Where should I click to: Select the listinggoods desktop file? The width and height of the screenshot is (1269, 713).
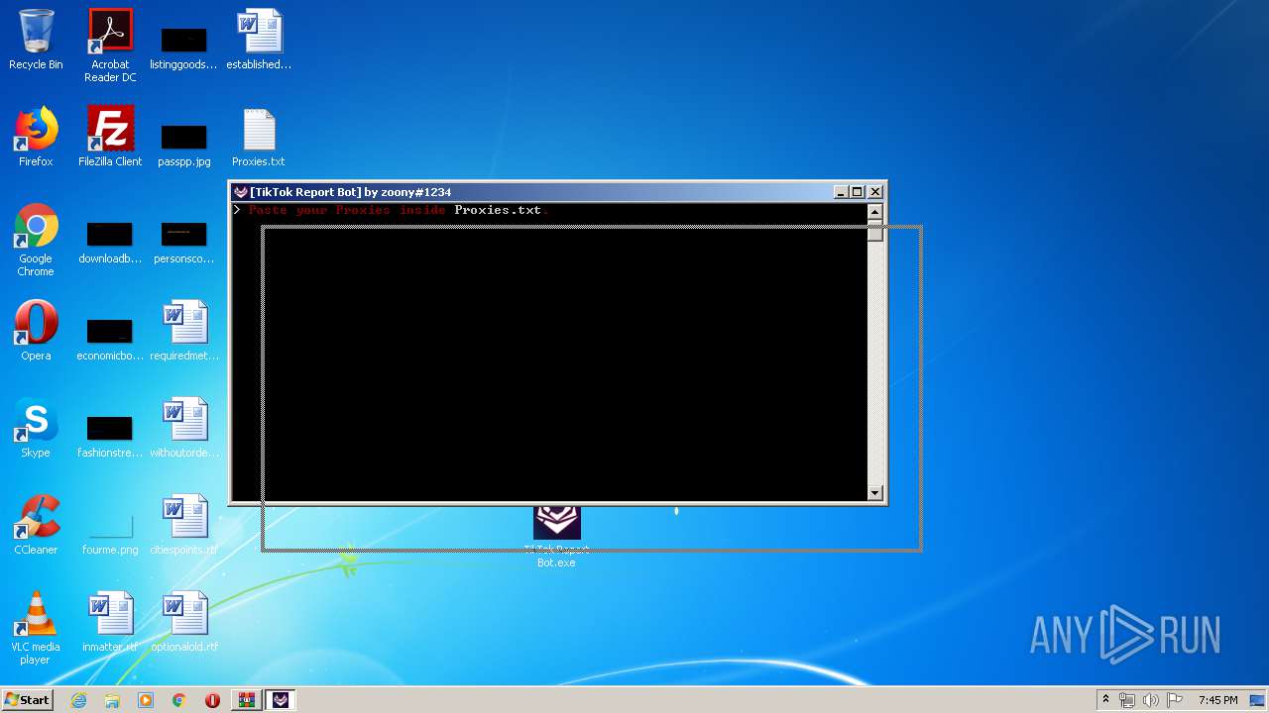(x=183, y=46)
